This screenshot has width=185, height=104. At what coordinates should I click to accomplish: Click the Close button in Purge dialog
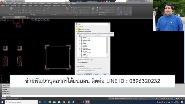97,75
